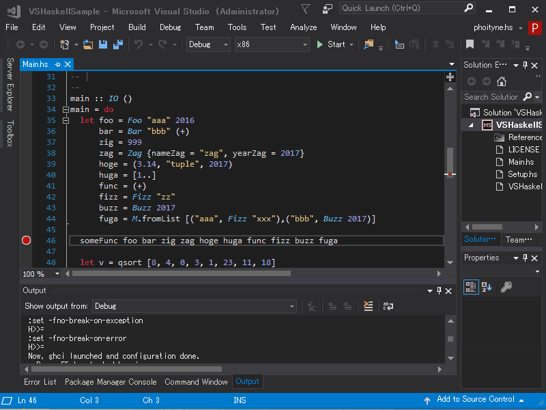Collapse the main = do code block
546x410 pixels.
point(66,109)
